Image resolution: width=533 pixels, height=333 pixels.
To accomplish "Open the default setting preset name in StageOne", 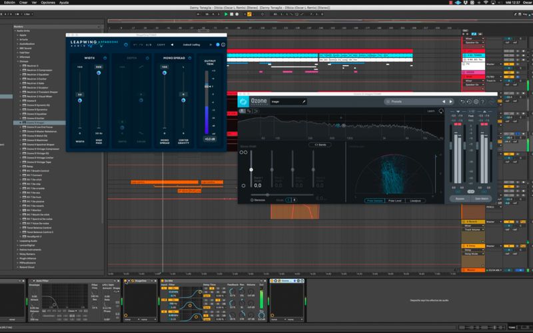I will point(191,45).
